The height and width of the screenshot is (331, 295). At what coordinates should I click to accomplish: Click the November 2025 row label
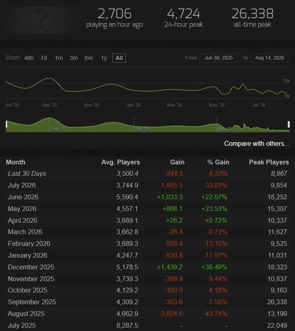[31, 279]
